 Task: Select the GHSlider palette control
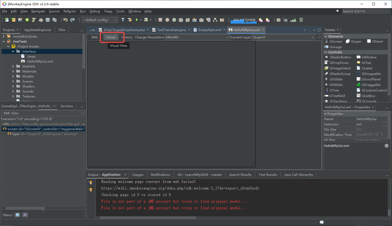pyautogui.click(x=334, y=85)
